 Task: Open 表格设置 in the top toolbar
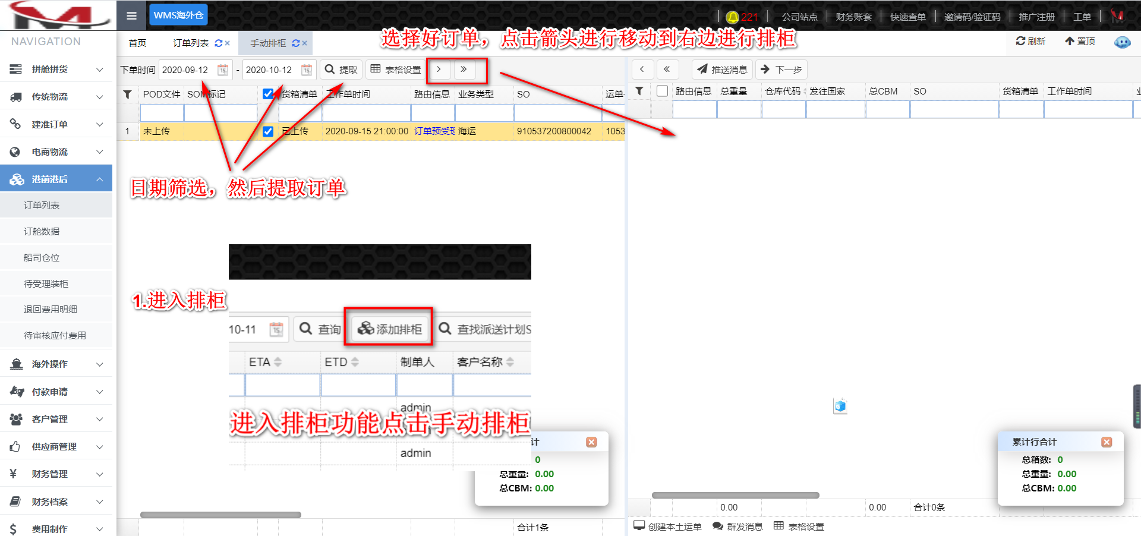click(x=396, y=70)
